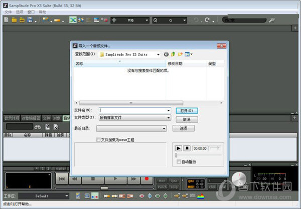Toggle the 自动播放 checkbox
Image resolution: width=301 pixels, height=209 pixels.
pos(179,162)
